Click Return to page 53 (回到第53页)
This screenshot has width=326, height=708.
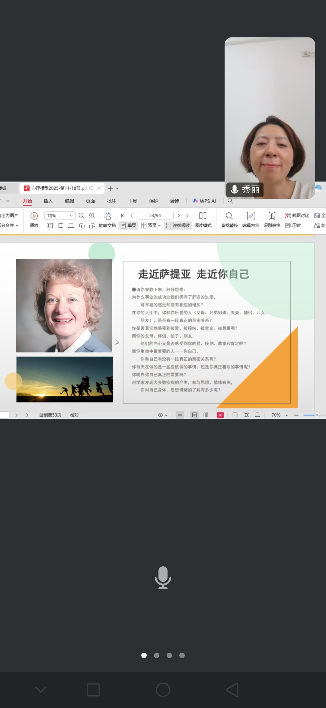coord(50,415)
